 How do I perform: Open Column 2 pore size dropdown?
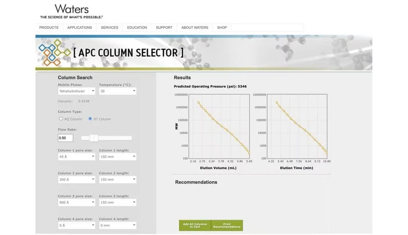pyautogui.click(x=77, y=180)
